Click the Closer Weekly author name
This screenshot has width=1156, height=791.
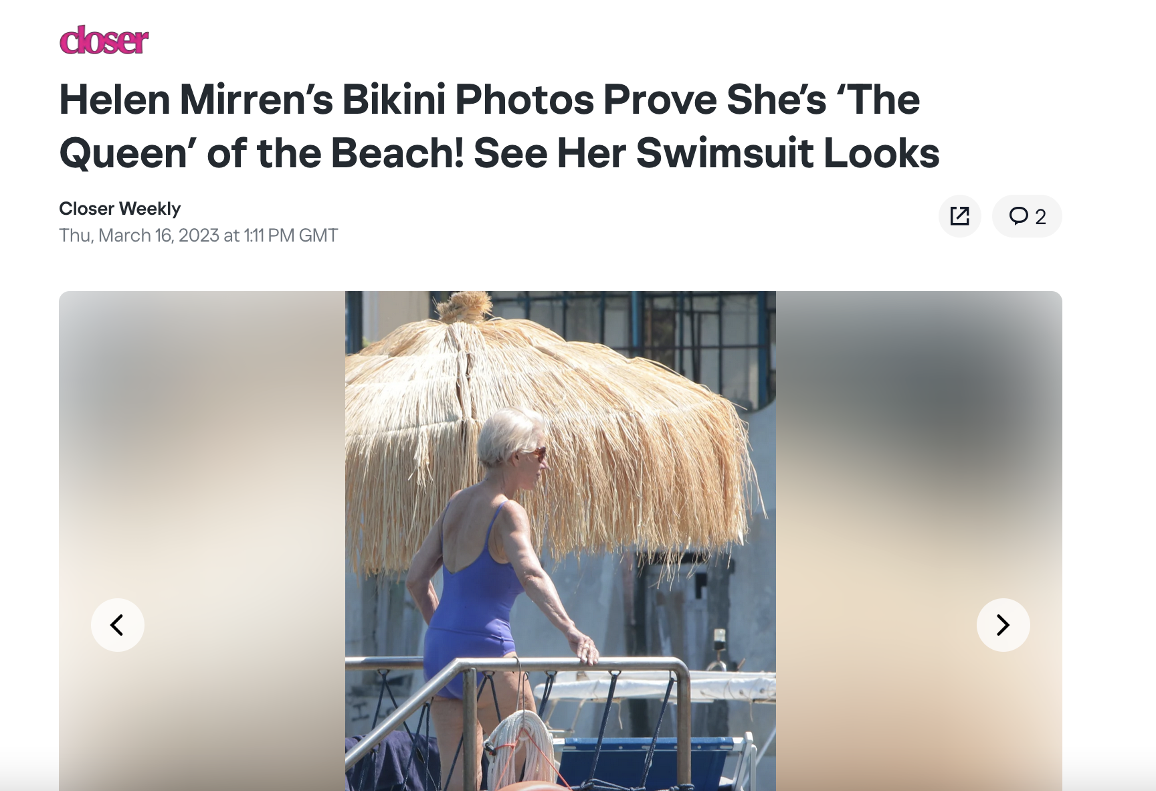[x=120, y=209]
